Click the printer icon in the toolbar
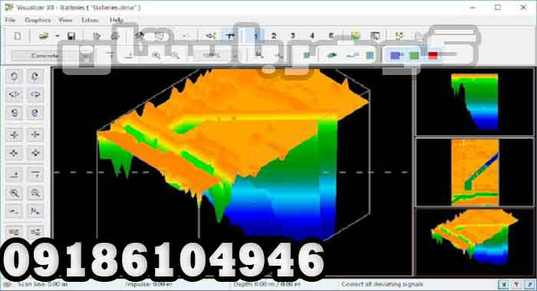537x291 pixels. tap(115, 36)
